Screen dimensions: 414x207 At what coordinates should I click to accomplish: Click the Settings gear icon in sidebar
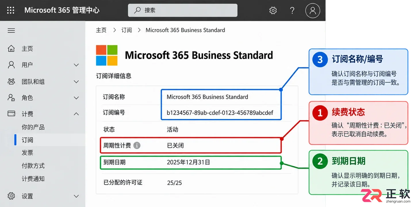coord(11,196)
